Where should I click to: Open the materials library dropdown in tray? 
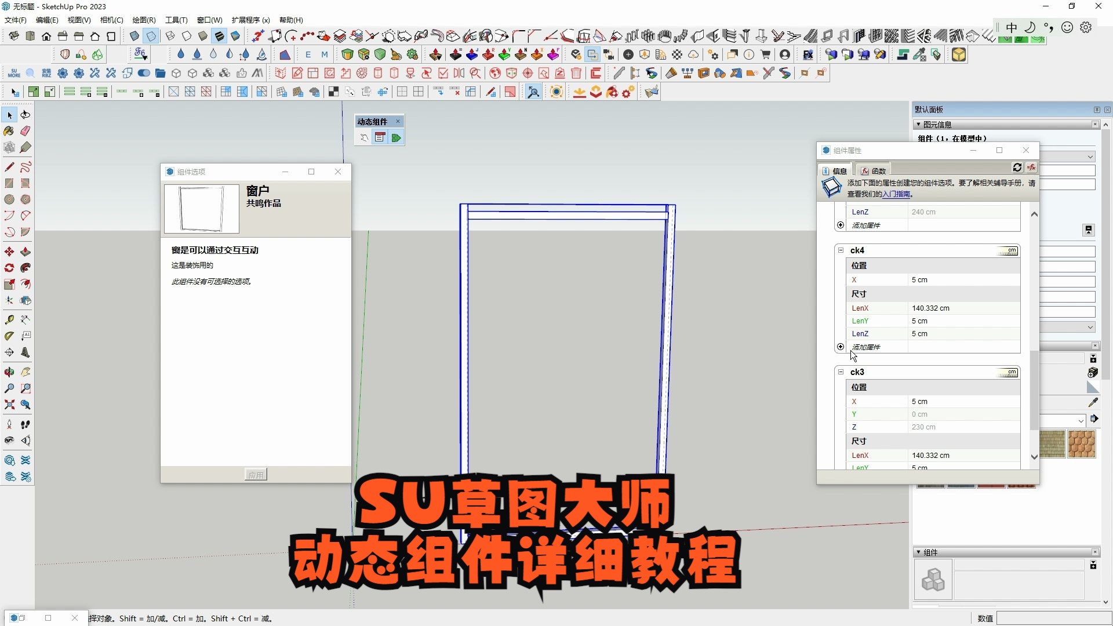point(1081,420)
